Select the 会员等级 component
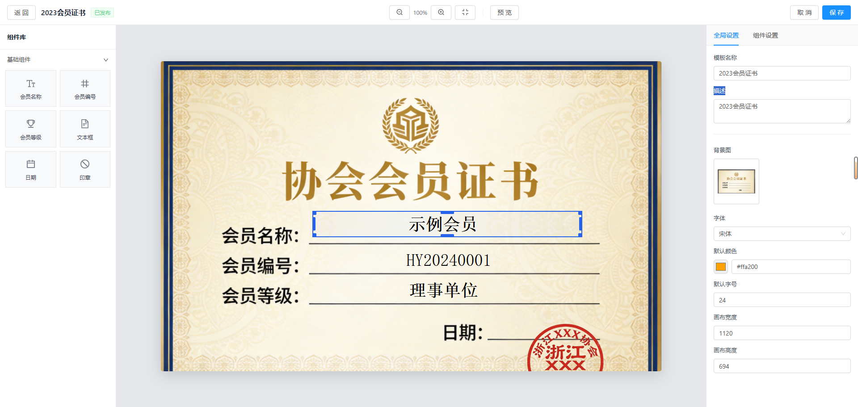 (30, 129)
